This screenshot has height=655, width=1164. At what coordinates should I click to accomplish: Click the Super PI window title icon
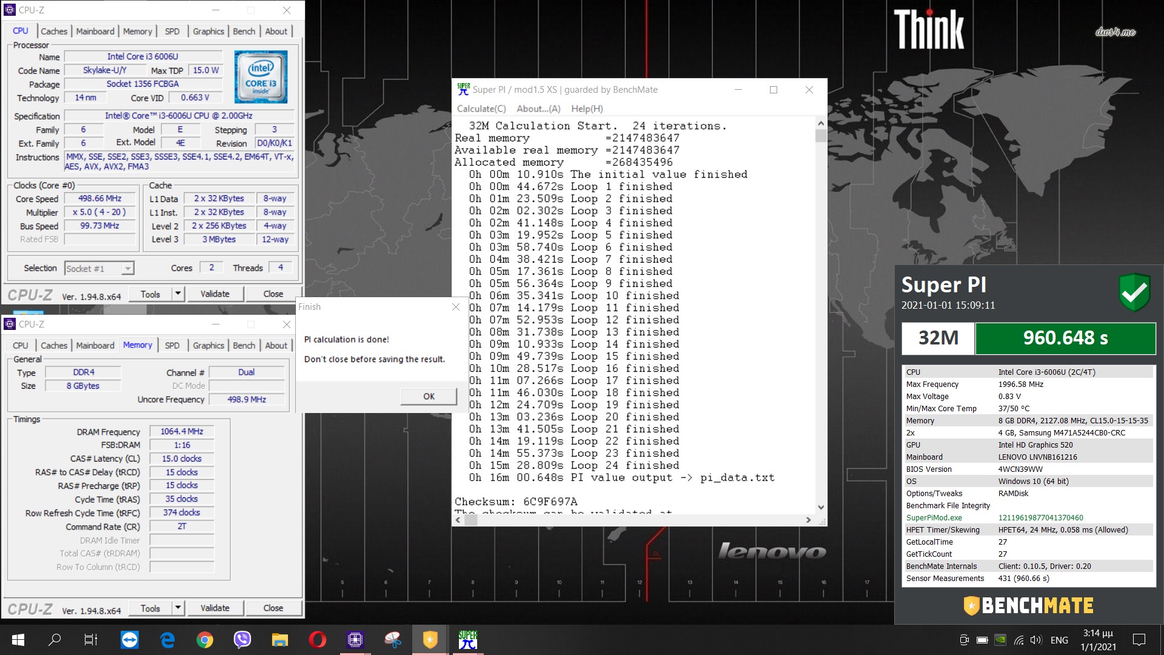point(463,89)
